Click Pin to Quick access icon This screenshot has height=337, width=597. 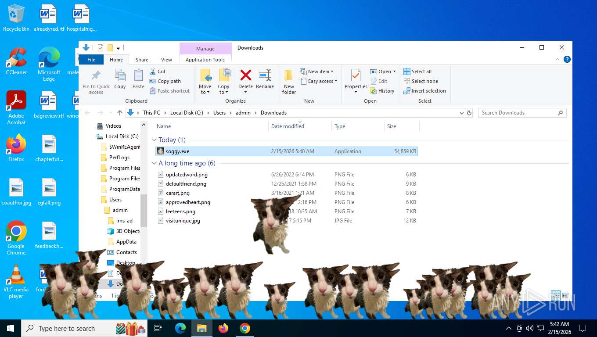(x=96, y=82)
